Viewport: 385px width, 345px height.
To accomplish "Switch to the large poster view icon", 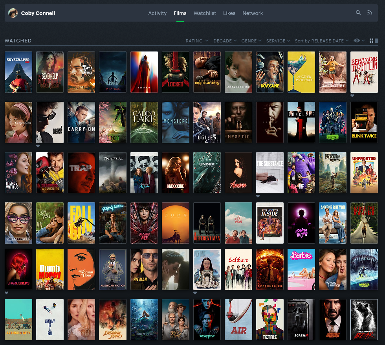I will tap(376, 41).
